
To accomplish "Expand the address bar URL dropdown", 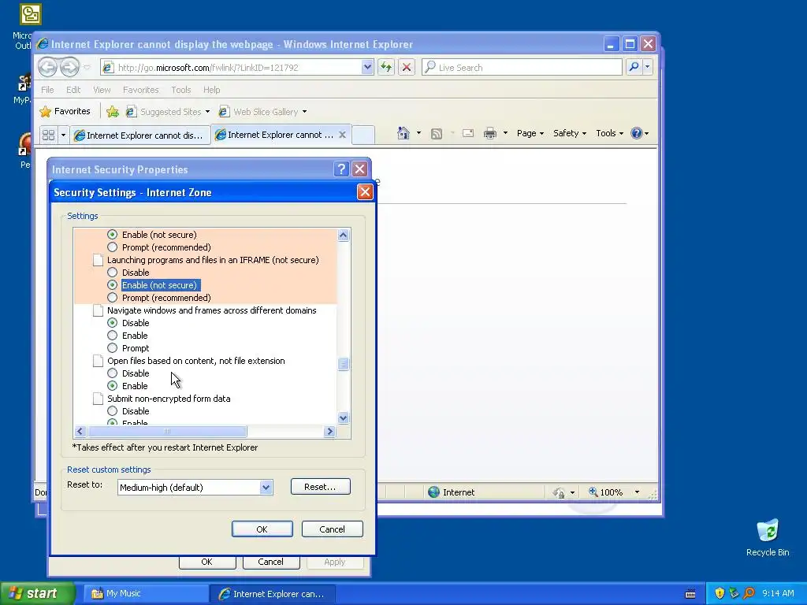I will 367,67.
